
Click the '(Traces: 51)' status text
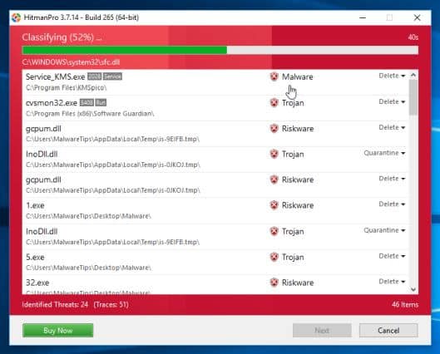pos(111,304)
